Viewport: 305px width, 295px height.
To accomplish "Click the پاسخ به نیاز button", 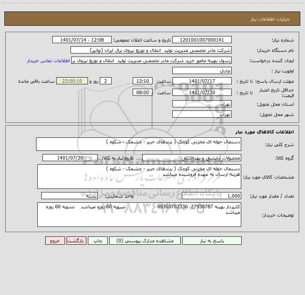I will coord(212,240).
